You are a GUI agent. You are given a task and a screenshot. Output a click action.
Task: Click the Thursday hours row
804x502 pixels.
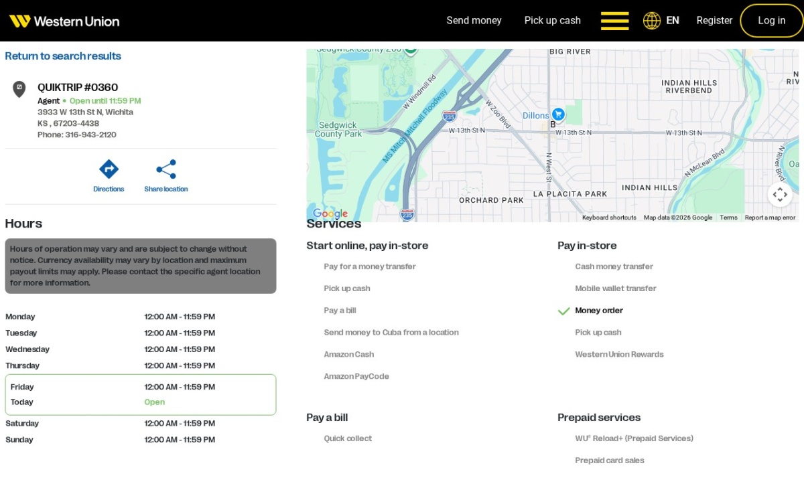tap(141, 365)
